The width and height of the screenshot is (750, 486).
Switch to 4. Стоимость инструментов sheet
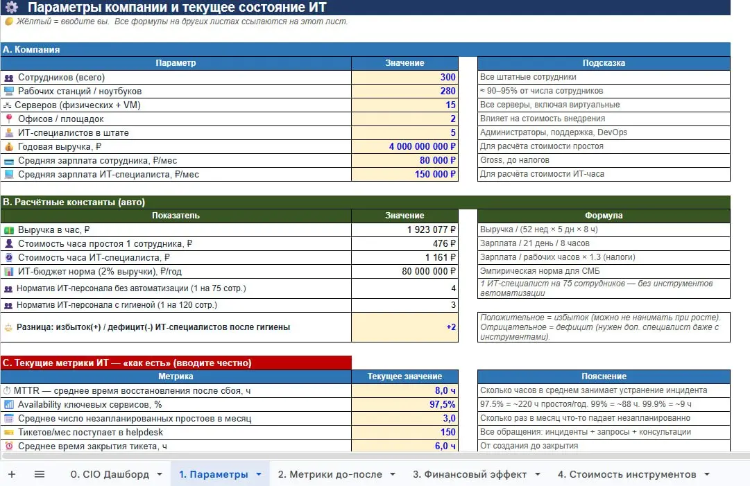(x=627, y=474)
